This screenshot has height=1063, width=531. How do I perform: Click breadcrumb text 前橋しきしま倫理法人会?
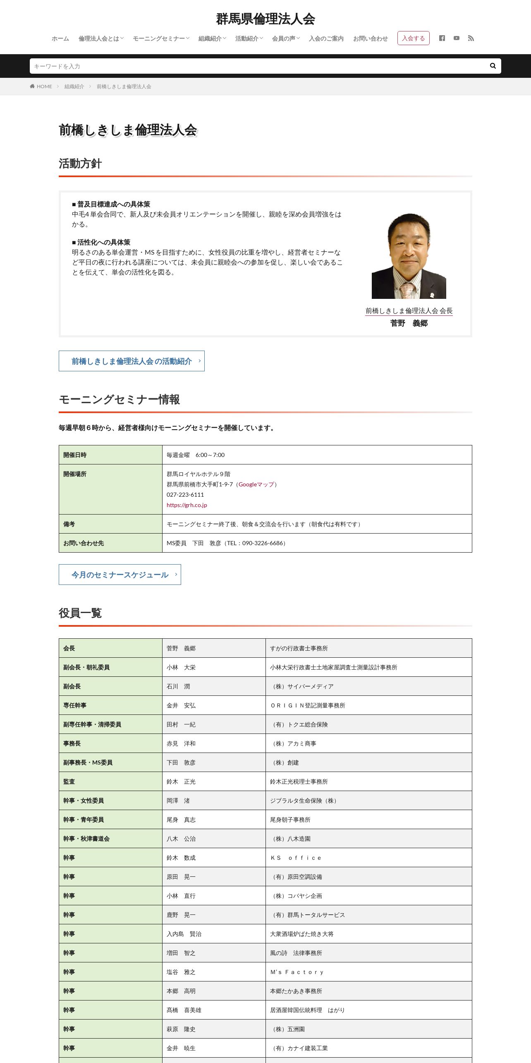pos(124,87)
